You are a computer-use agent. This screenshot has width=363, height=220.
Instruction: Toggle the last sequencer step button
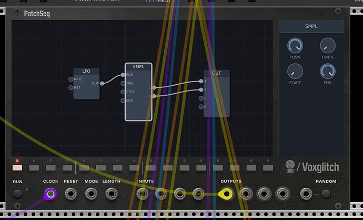(268, 167)
